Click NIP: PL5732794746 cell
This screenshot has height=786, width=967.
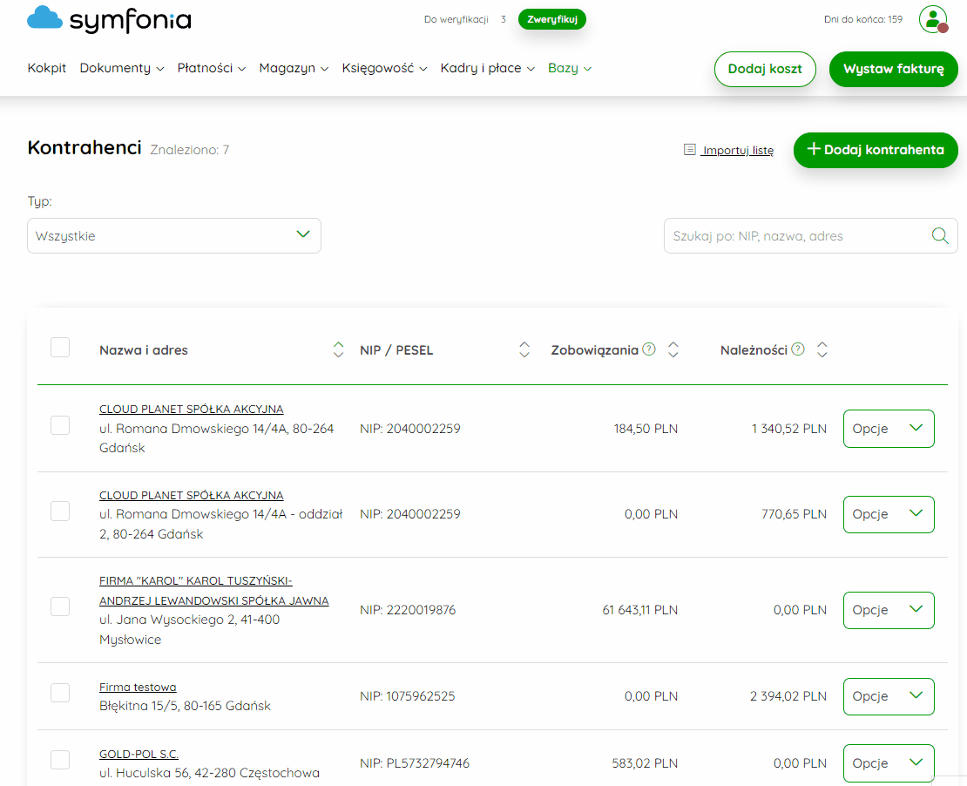tap(415, 763)
